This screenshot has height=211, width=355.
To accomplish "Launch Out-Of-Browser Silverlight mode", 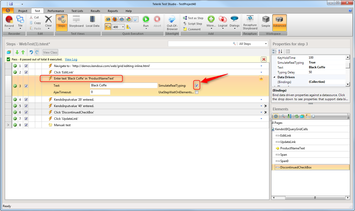I will [x=172, y=23].
